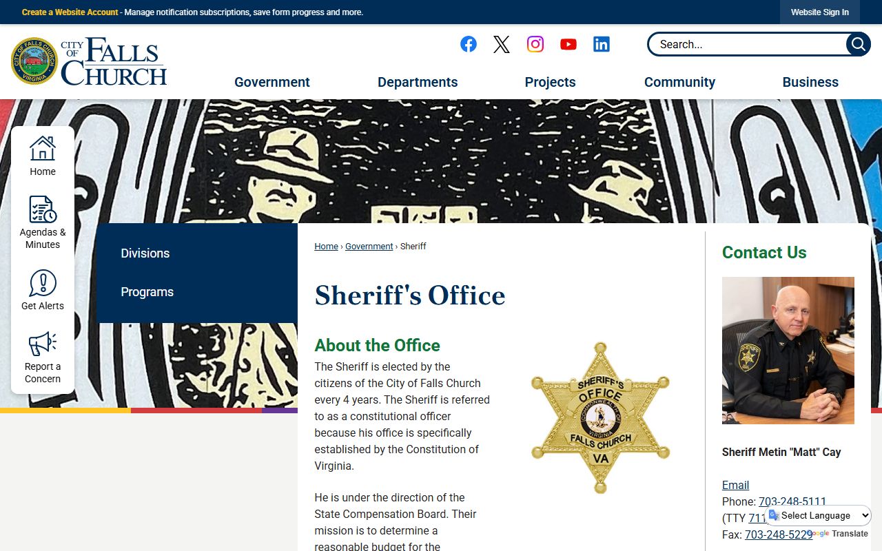The width and height of the screenshot is (882, 551).
Task: Open the YouTube icon
Action: click(x=568, y=44)
